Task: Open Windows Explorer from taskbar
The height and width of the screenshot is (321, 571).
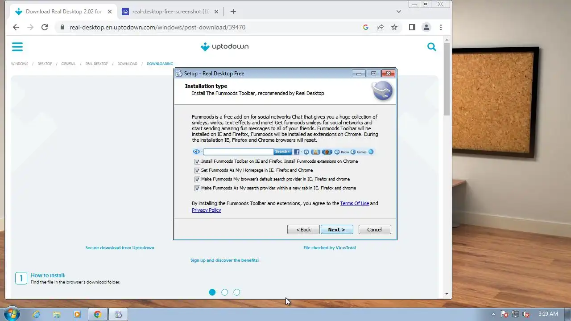Action: click(57, 314)
